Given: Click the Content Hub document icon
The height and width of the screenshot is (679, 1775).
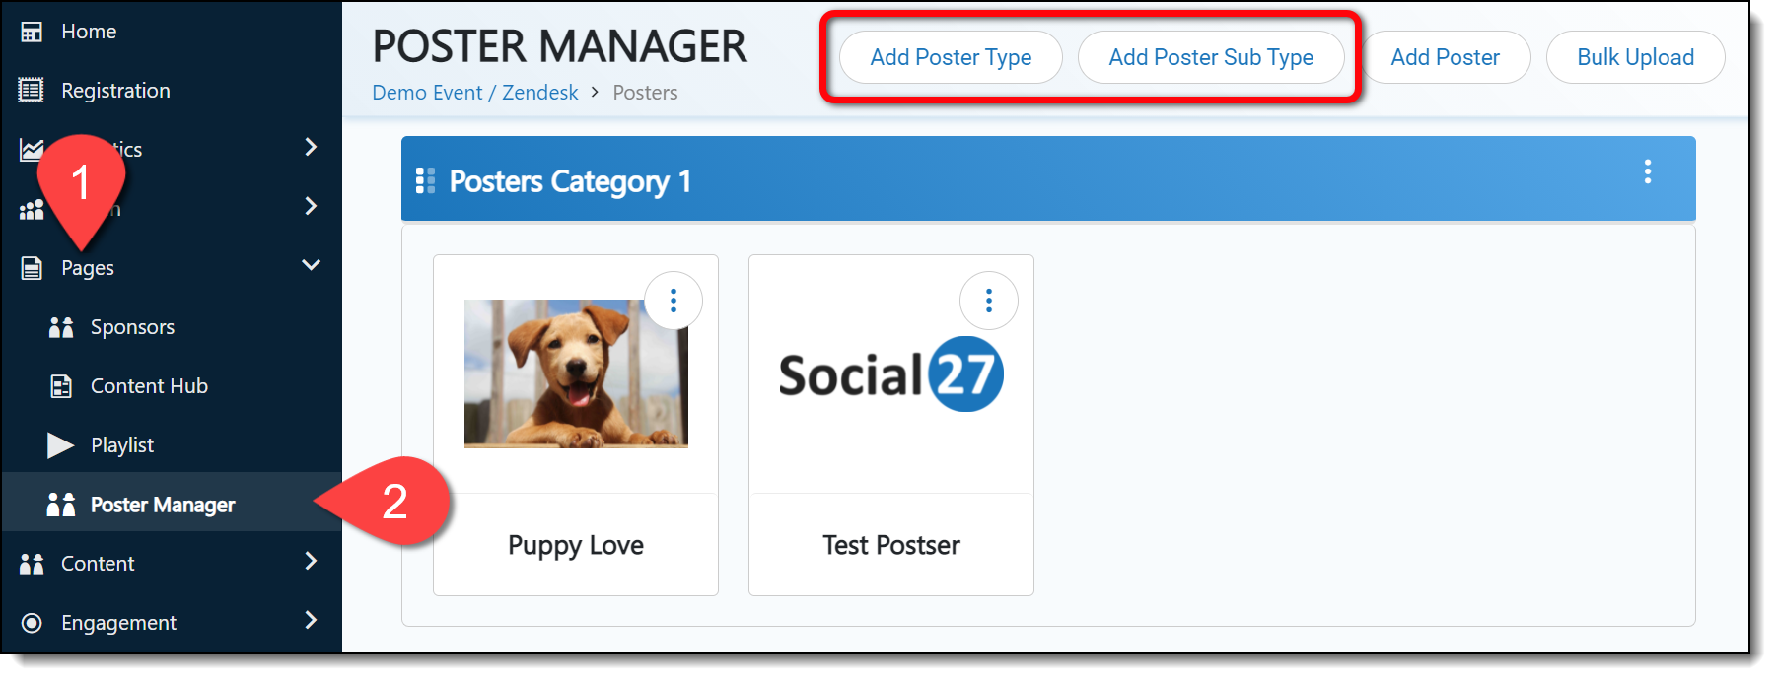Looking at the screenshot, I should [61, 386].
